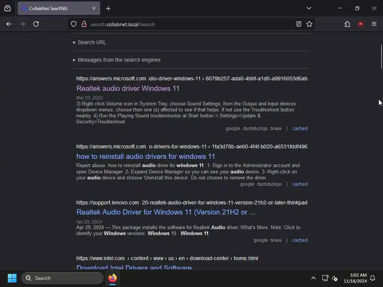Image resolution: width=383 pixels, height=287 pixels.
Task: Expand Messages from the search engines
Action: (x=117, y=60)
